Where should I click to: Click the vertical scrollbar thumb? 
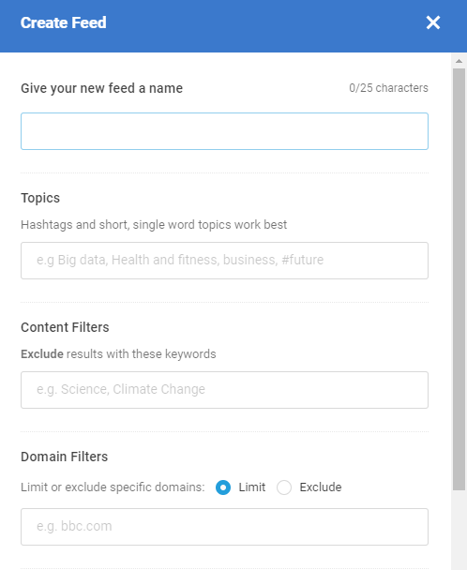(459, 279)
